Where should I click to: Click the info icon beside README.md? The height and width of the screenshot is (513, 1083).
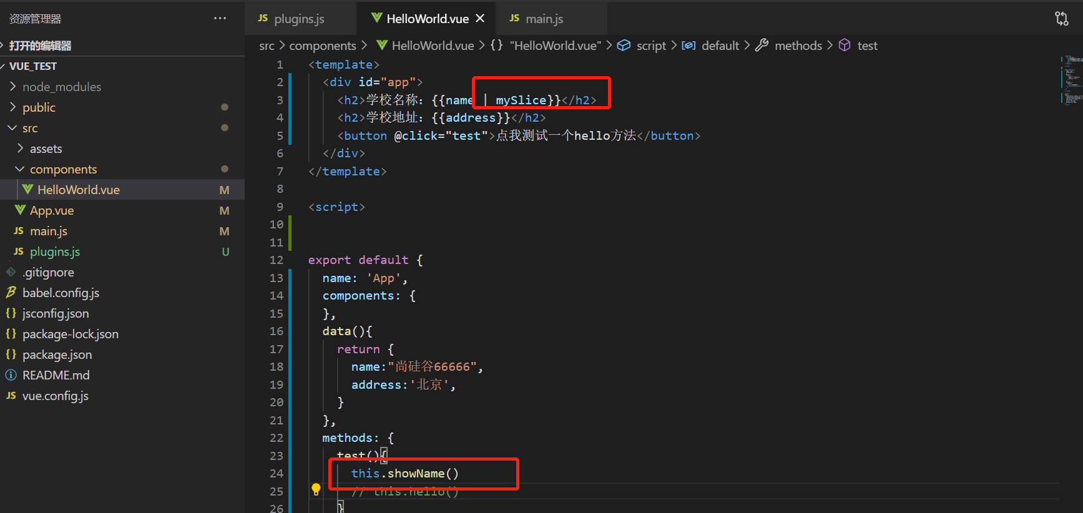click(11, 375)
